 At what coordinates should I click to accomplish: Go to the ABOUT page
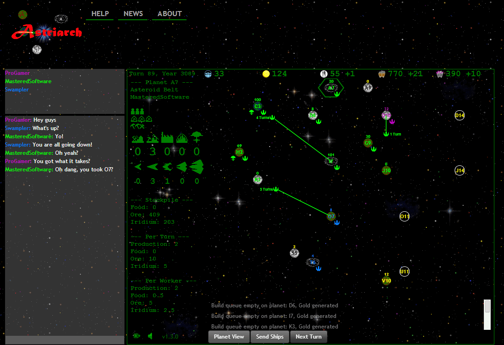point(170,14)
